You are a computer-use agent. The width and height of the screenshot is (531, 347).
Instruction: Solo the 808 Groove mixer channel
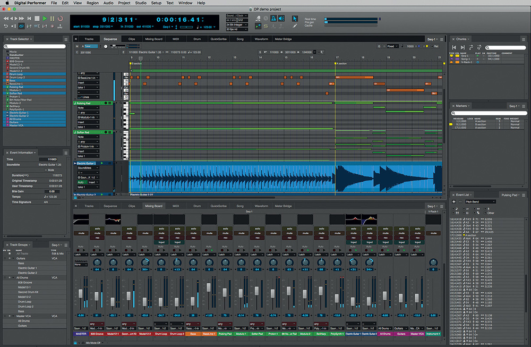coord(97,228)
